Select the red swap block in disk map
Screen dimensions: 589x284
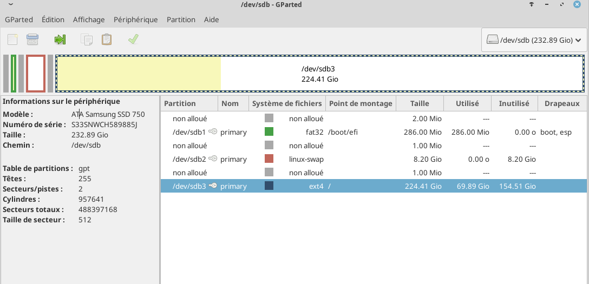[x=36, y=74]
